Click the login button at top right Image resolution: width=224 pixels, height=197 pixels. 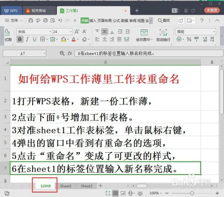212,10
